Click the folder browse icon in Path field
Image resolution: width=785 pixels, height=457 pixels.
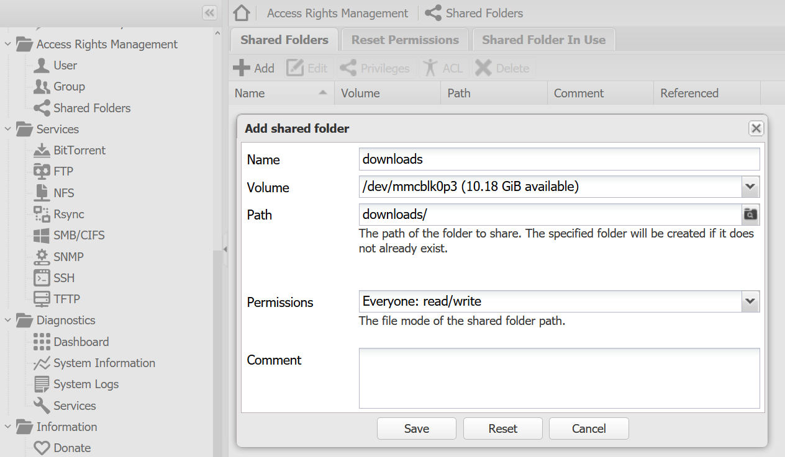pyautogui.click(x=750, y=215)
